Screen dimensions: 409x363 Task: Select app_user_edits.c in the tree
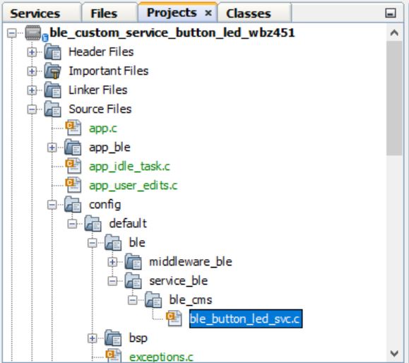click(133, 186)
